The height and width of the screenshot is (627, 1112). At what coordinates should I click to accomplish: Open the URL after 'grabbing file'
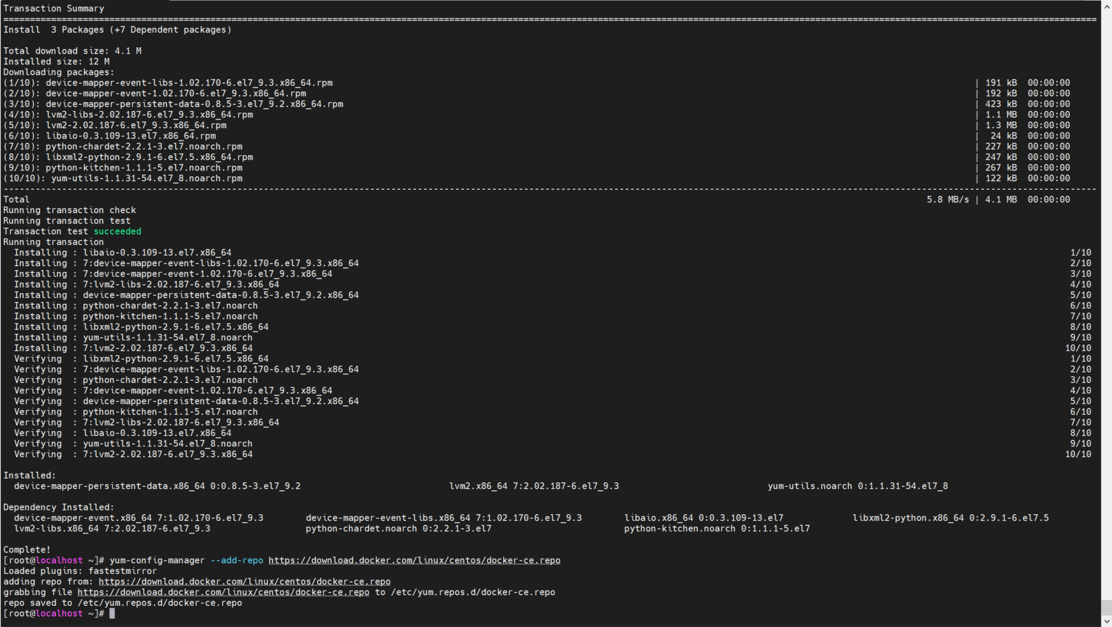click(x=223, y=592)
